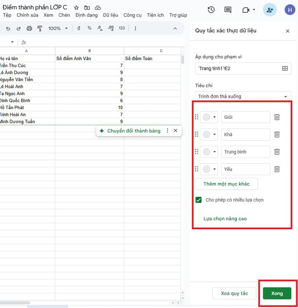
Task: Close the data validation rules panel
Action: pos(287,31)
